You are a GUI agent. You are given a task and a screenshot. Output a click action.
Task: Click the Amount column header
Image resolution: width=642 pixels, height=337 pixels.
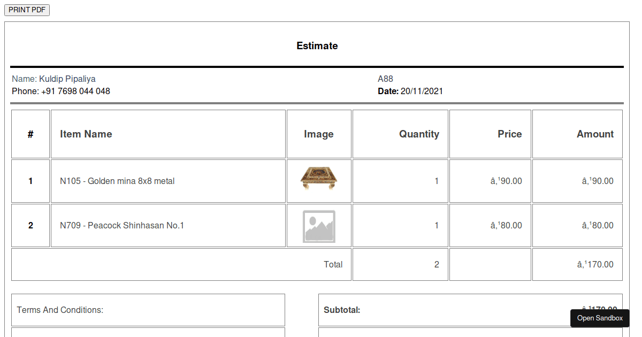pos(595,134)
